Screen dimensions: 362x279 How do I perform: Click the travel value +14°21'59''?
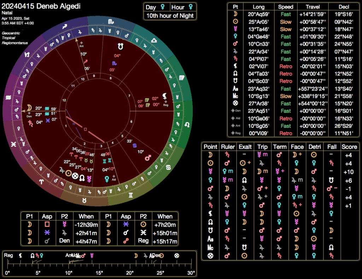313,14
